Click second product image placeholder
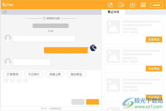 pyautogui.click(x=113, y=56)
